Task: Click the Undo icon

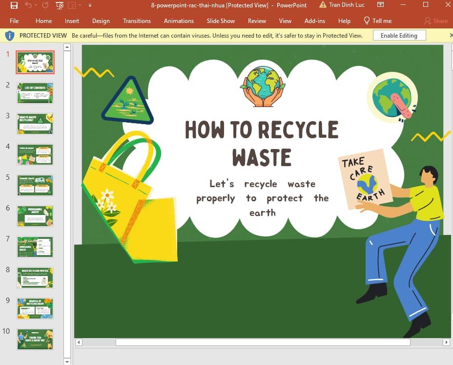Action: click(x=27, y=5)
